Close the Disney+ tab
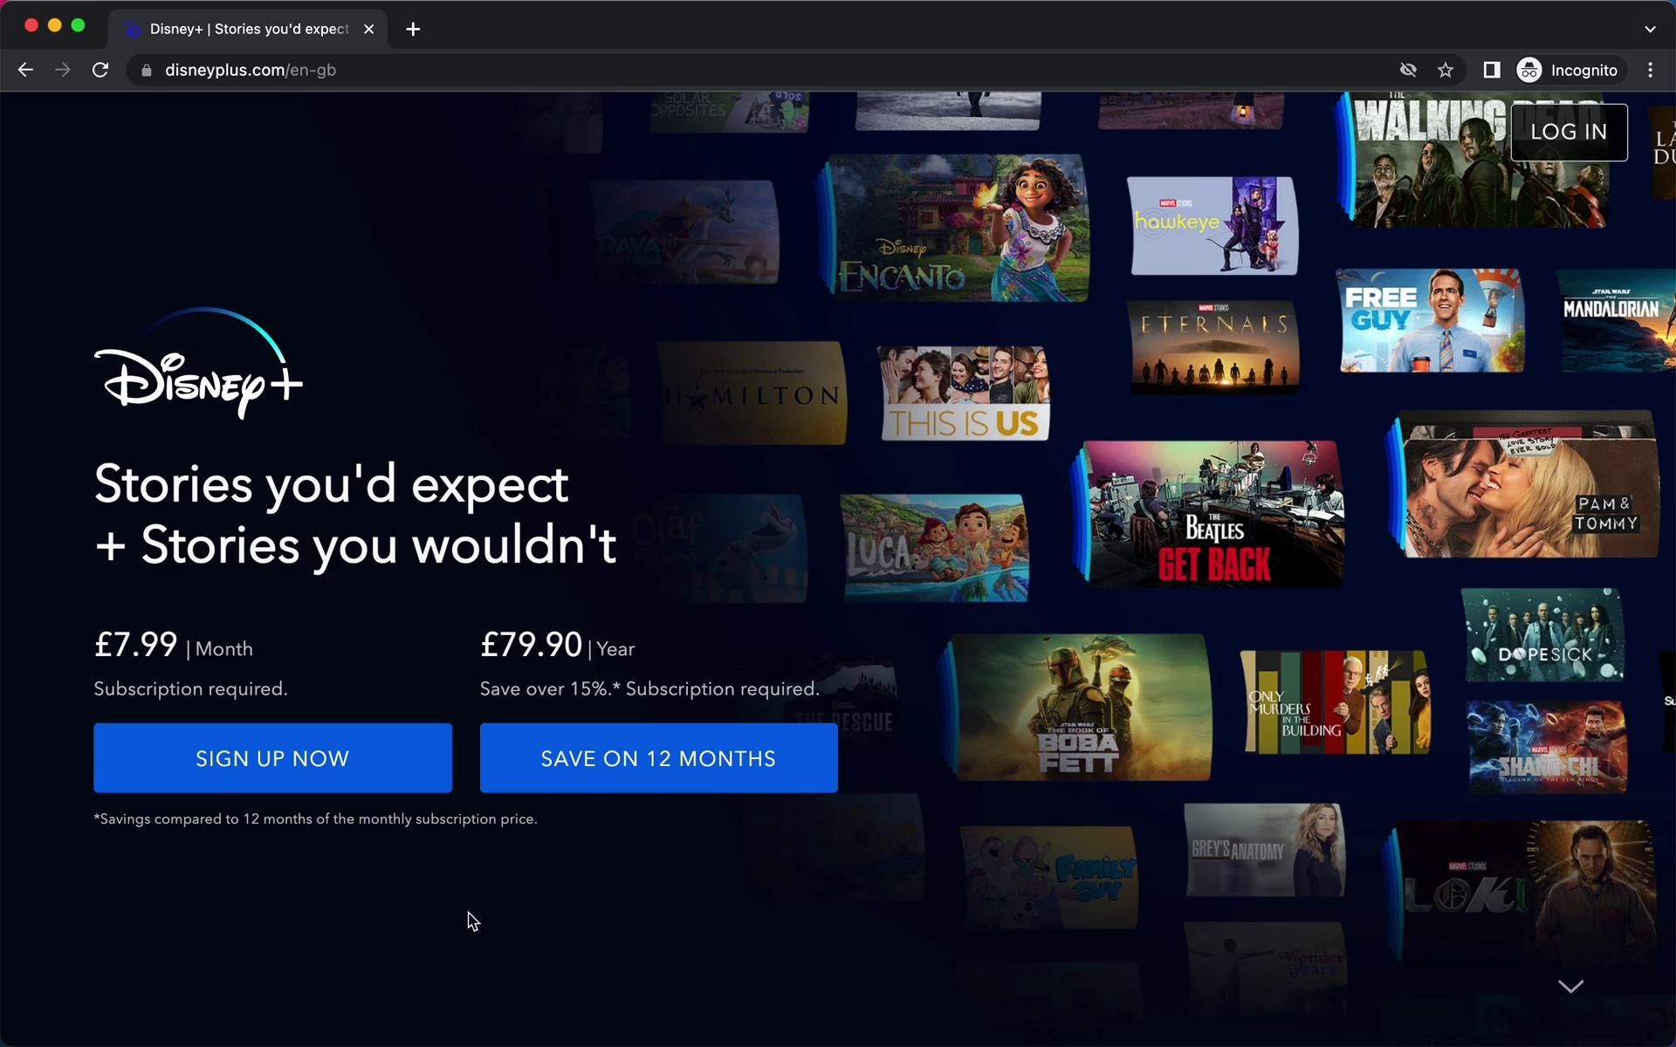1676x1047 pixels. 369,29
